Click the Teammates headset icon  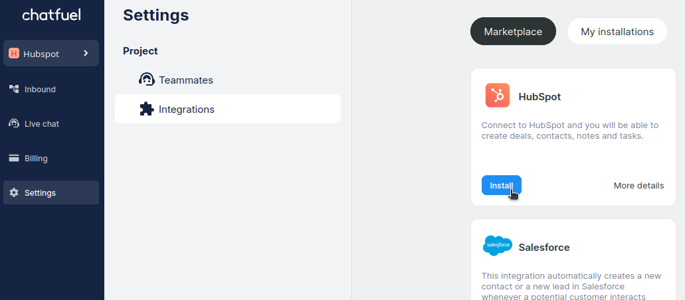point(146,80)
